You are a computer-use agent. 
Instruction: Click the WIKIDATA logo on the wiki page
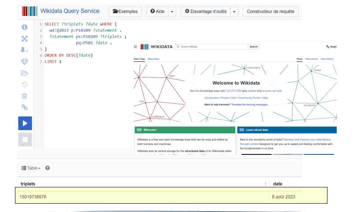click(x=156, y=47)
